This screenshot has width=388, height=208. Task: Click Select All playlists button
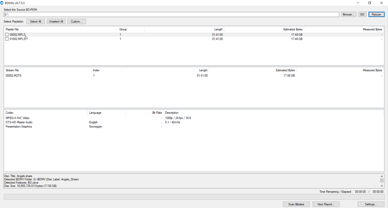tap(35, 21)
